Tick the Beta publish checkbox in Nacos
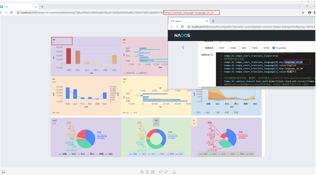The width and height of the screenshot is (316, 175). (x=217, y=41)
